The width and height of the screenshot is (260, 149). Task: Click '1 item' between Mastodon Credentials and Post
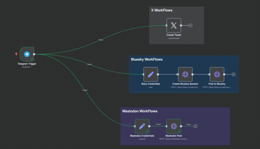point(158,124)
